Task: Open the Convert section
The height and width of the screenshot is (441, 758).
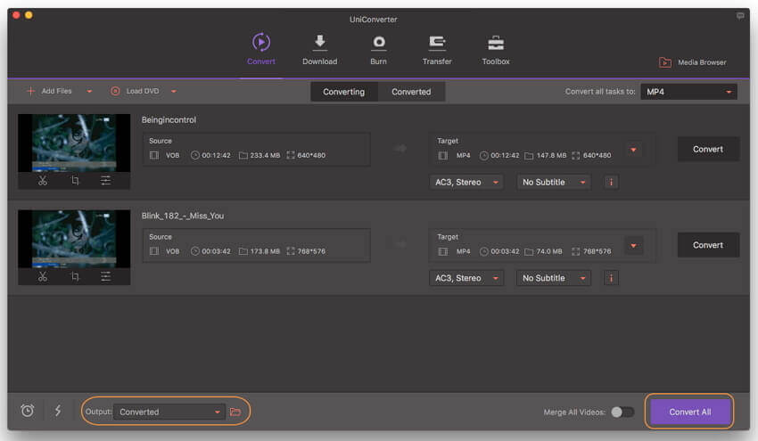Action: (x=261, y=49)
